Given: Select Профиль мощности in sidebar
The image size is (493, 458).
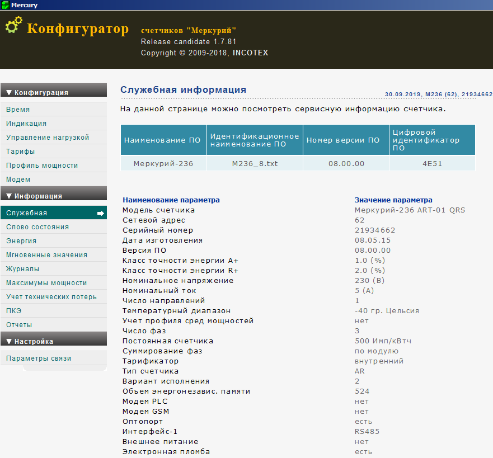Looking at the screenshot, I should click(54, 165).
